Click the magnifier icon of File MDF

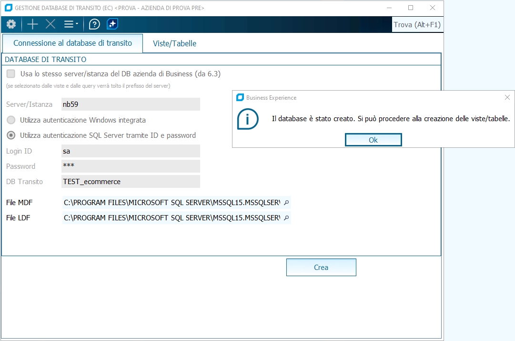(286, 203)
